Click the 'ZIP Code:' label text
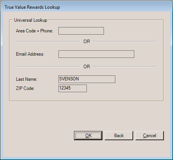Screen dimensions: 173x160 25,88
